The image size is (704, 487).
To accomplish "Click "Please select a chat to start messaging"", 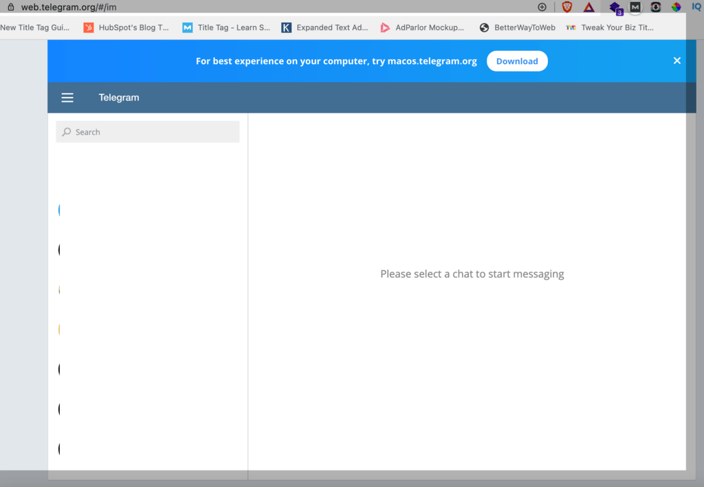I will [x=472, y=274].
